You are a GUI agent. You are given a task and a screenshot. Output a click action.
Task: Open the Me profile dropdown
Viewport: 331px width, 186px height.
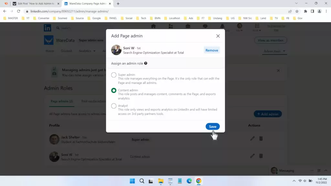240,28
